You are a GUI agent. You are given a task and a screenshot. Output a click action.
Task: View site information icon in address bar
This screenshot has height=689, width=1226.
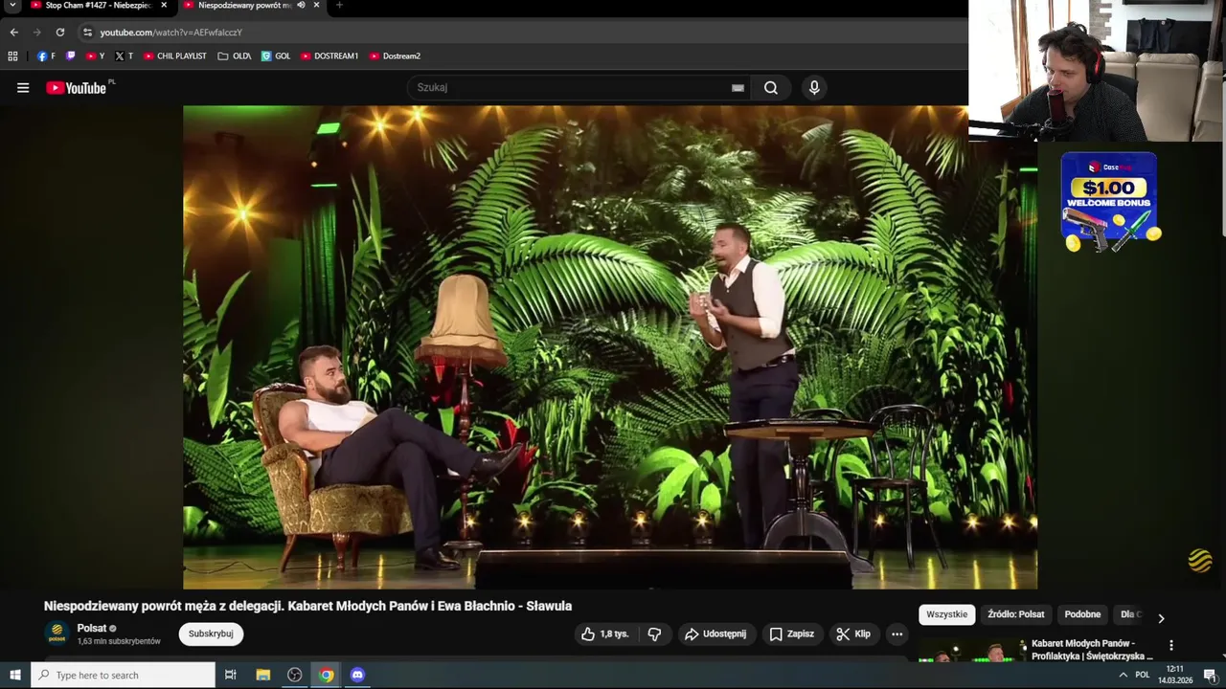[x=87, y=33]
